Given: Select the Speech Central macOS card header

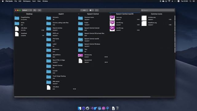Looking at the screenshot, I should pos(125,14).
